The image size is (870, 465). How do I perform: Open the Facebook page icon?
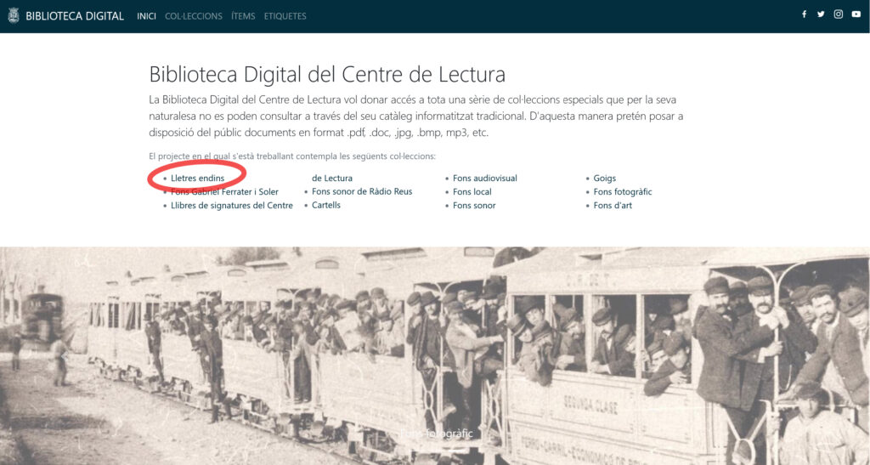(x=804, y=14)
